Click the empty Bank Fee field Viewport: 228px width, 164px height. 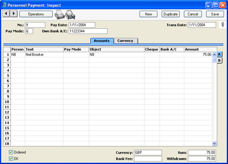[x=148, y=159]
